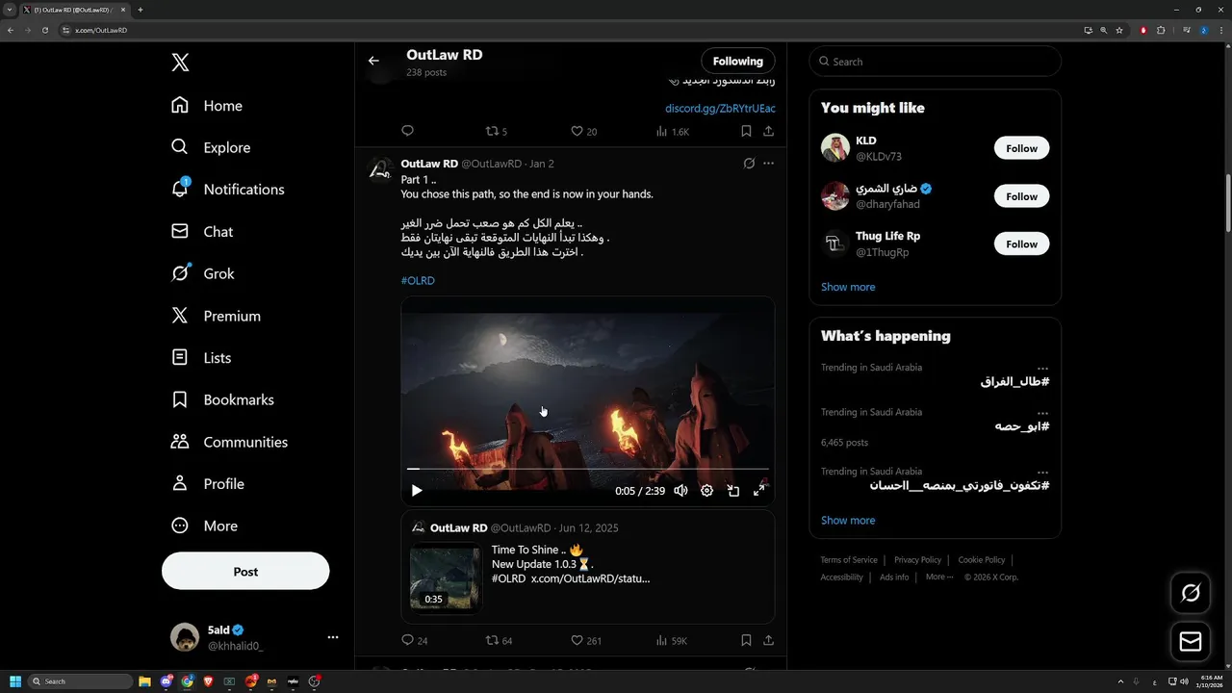Bookmark the post with 59K views
This screenshot has width=1232, height=693.
pos(746,640)
